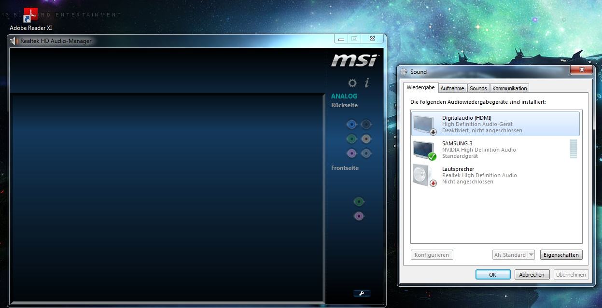Click the ANALOG heading in Realtek manager
Image resolution: width=602 pixels, height=308 pixels.
[x=344, y=96]
